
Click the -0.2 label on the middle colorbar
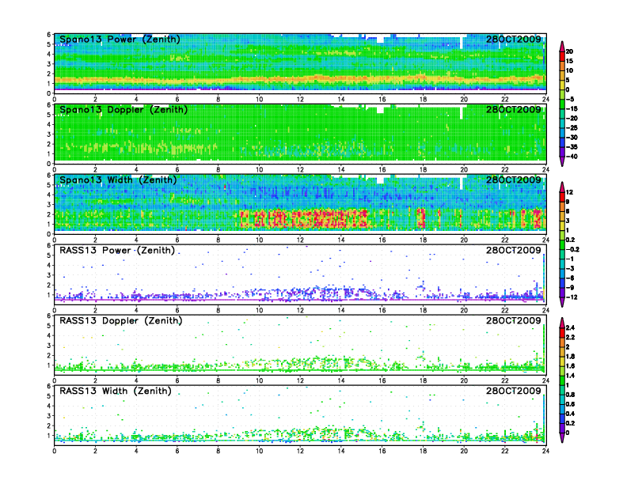pos(572,250)
